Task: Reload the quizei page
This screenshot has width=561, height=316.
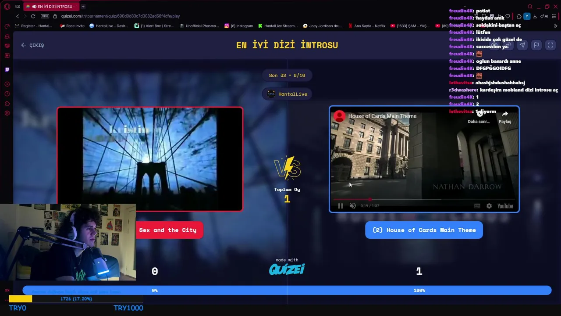Action: point(33,16)
